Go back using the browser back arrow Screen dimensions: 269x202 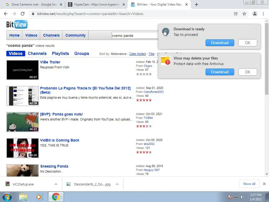[x=6, y=14]
